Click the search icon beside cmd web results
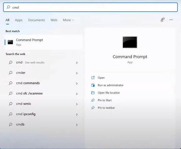The width and height of the screenshot is (181, 149). pos(10,63)
